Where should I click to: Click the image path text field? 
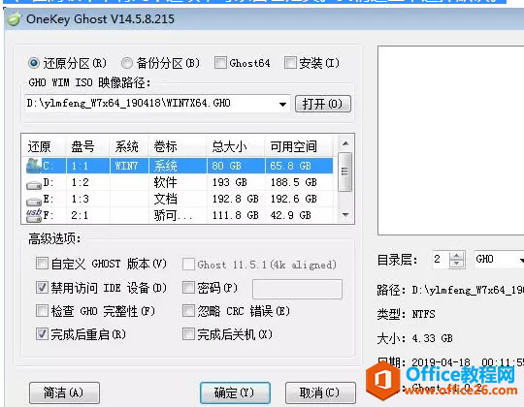[151, 103]
